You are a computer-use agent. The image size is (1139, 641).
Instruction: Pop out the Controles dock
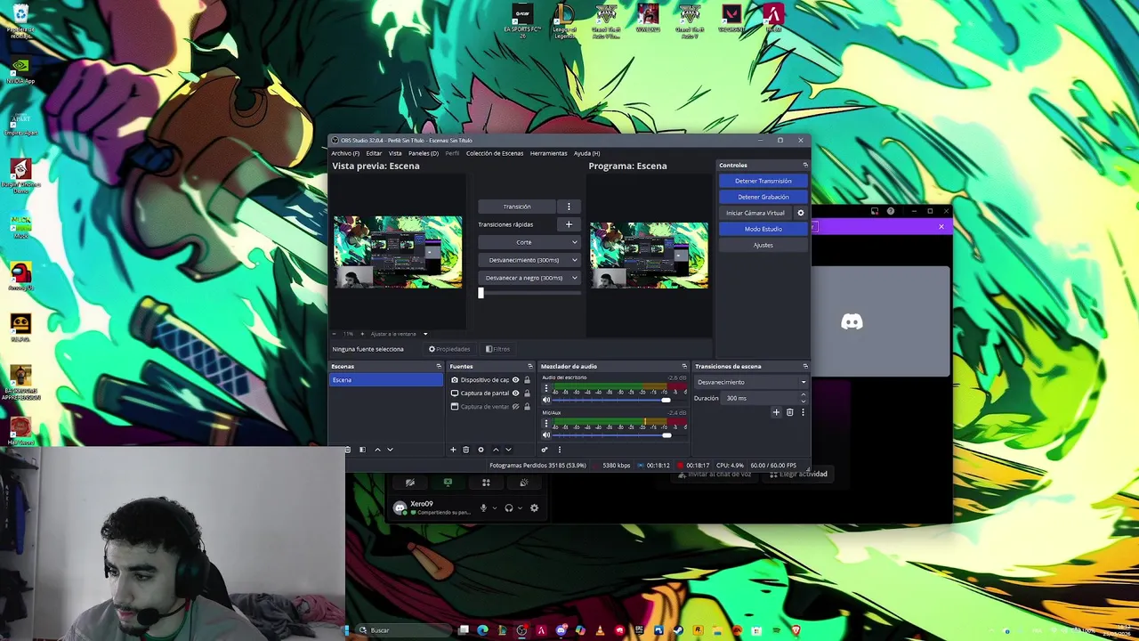click(x=805, y=165)
